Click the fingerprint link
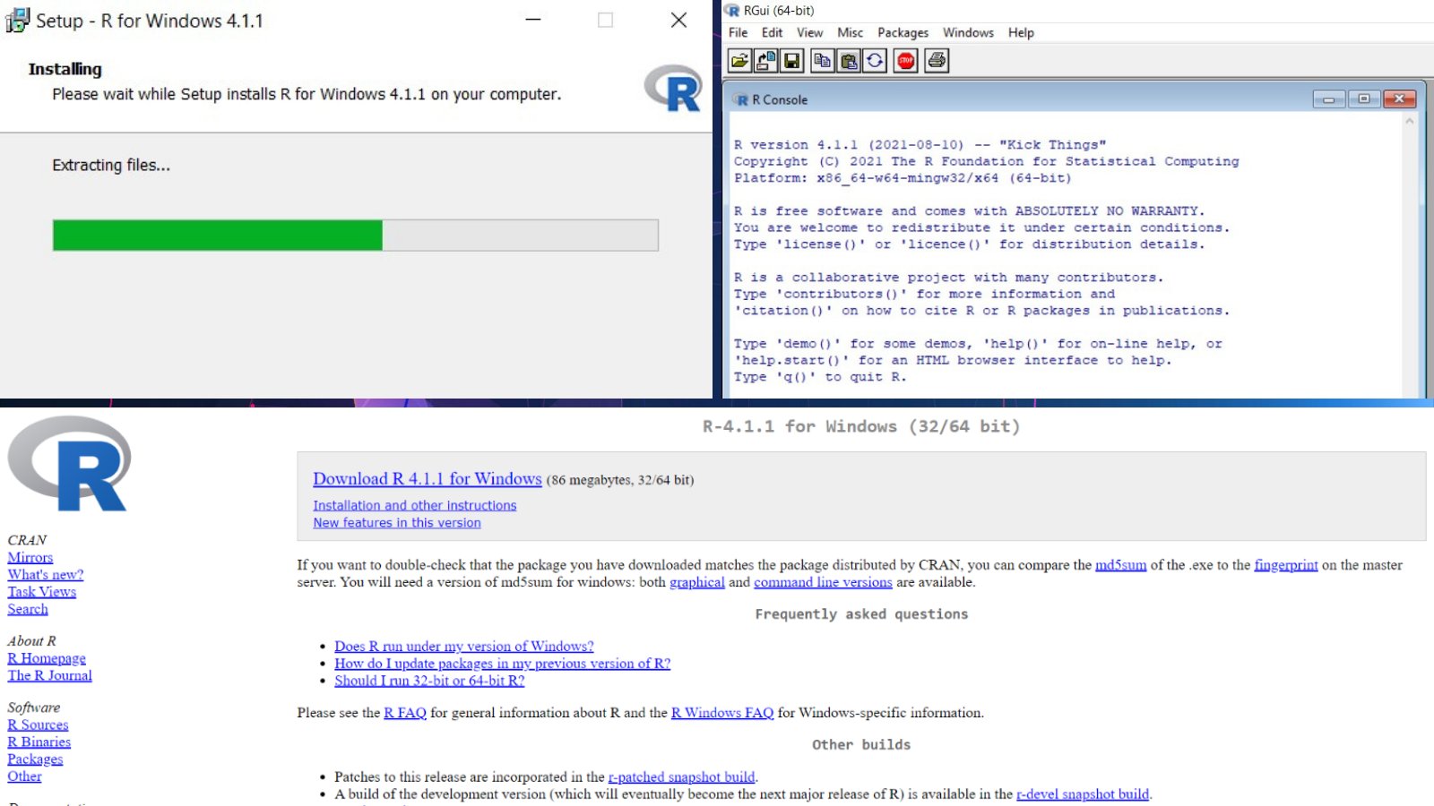Image resolution: width=1434 pixels, height=806 pixels. 1286,565
